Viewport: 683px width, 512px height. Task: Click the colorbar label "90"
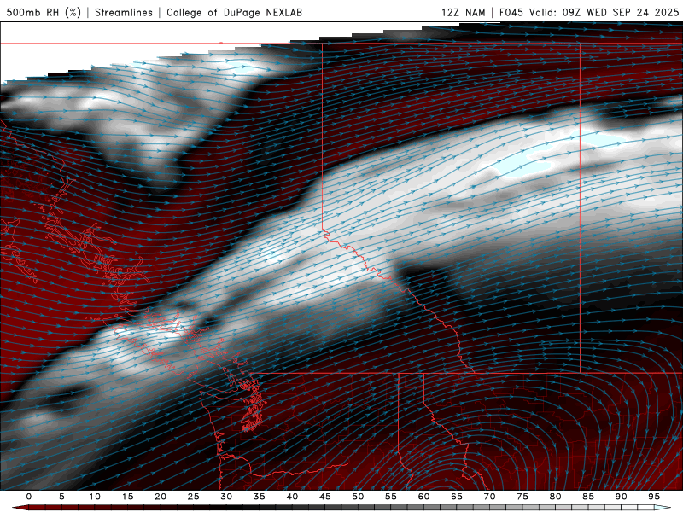[x=621, y=497]
